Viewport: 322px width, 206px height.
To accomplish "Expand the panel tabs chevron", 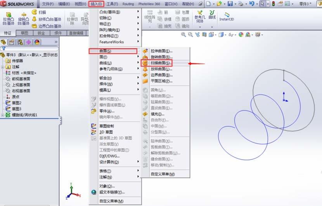I will click(x=56, y=42).
